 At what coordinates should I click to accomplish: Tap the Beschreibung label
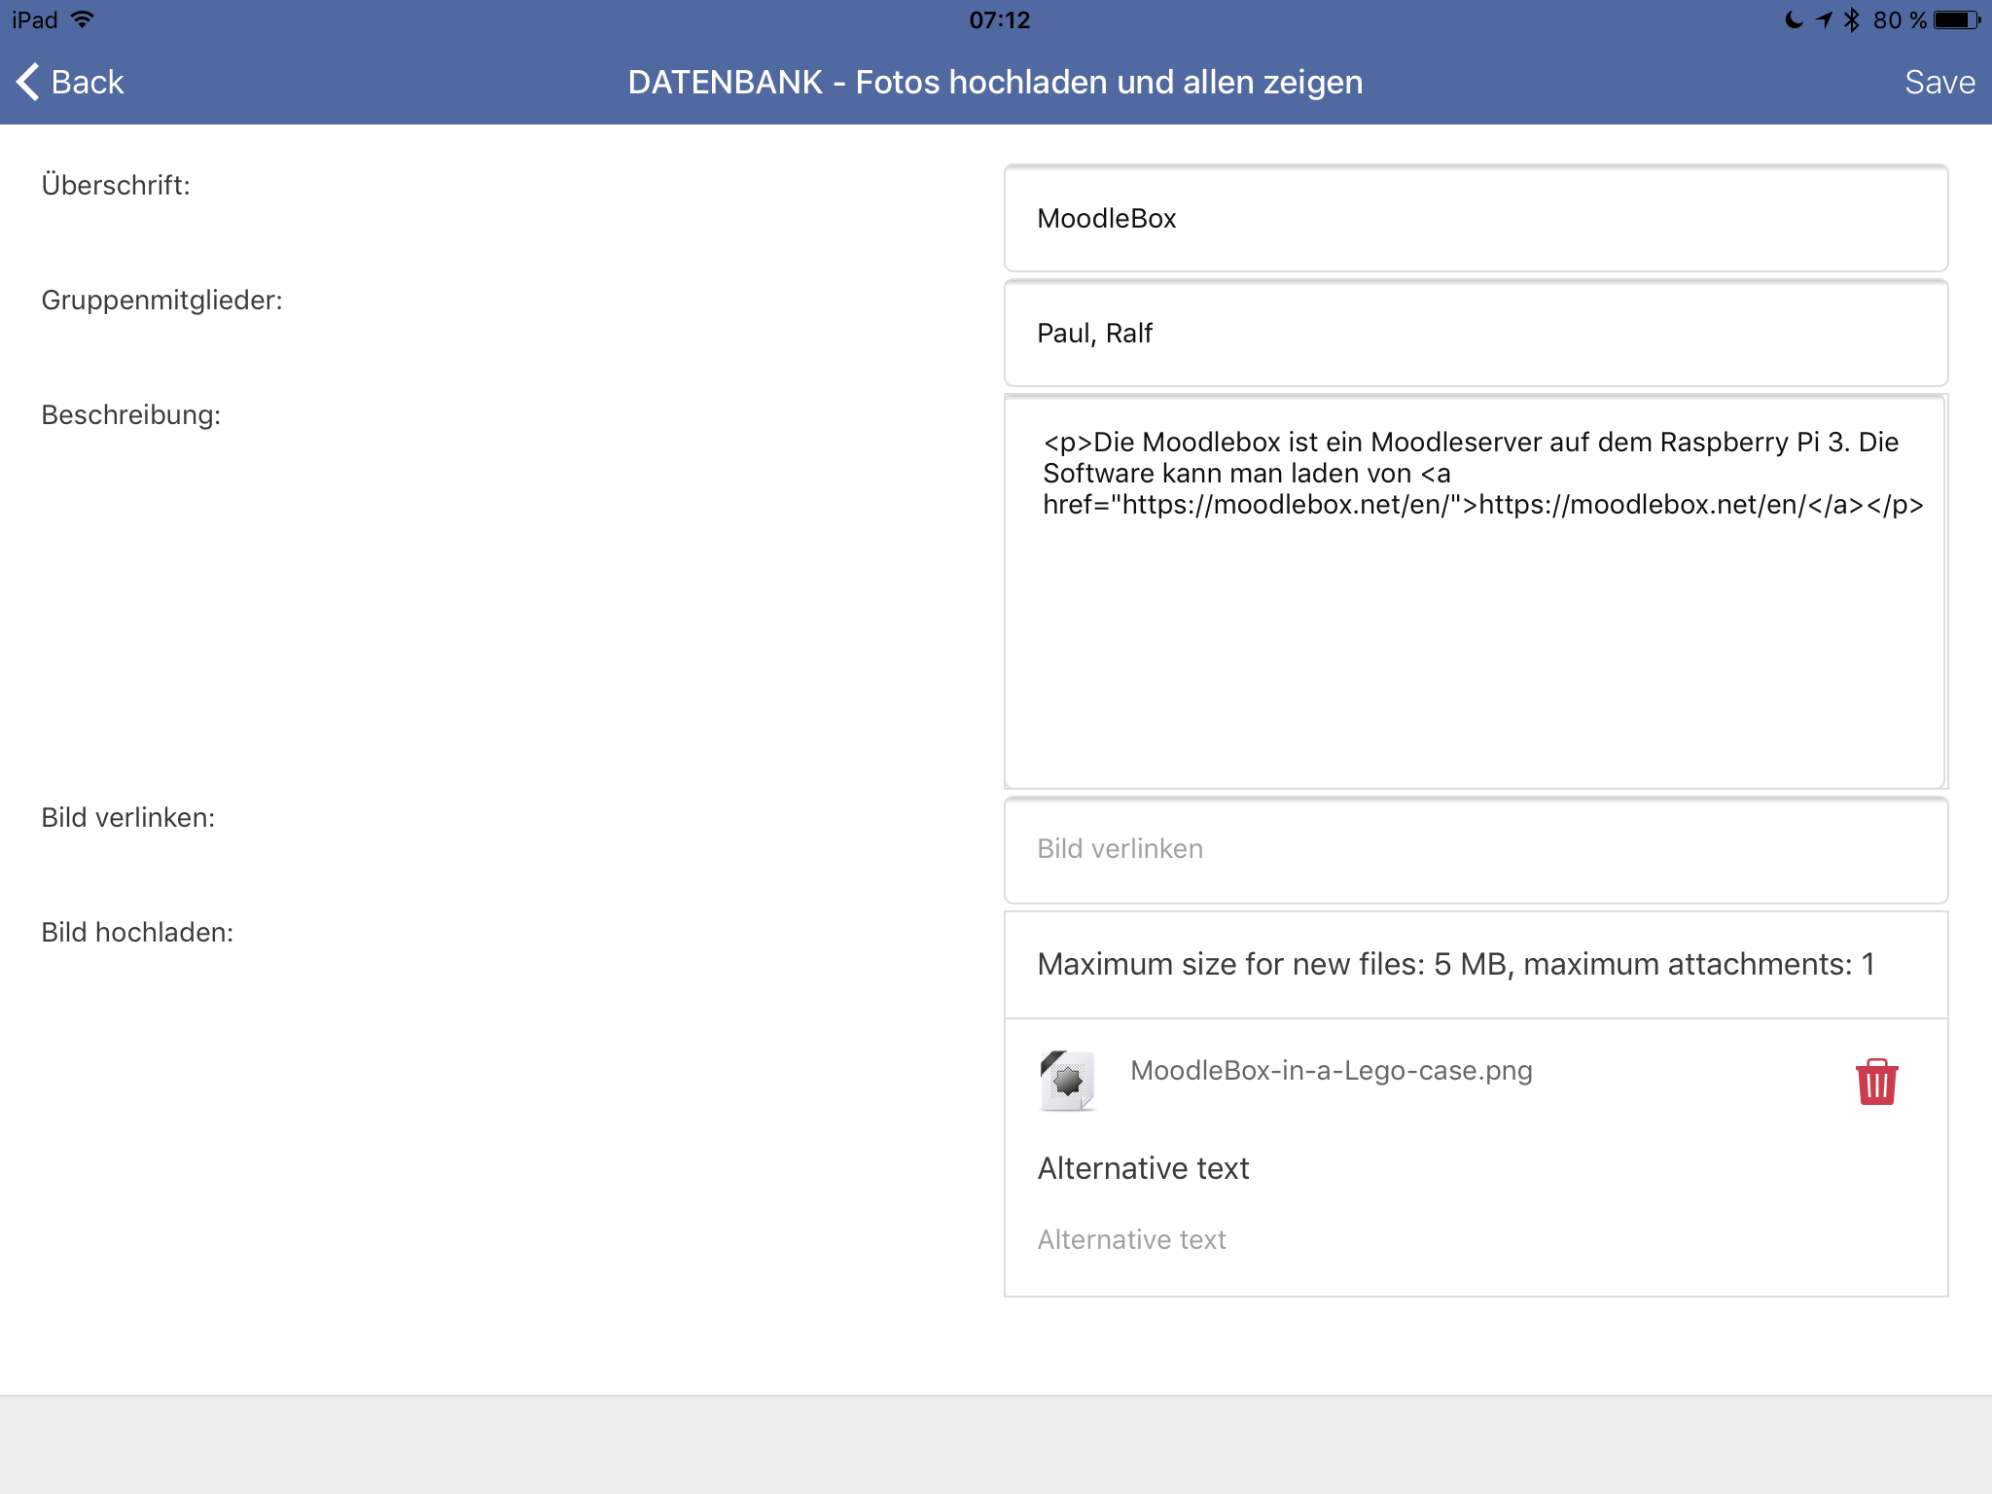(130, 414)
